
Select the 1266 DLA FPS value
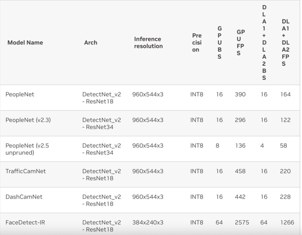[287, 223]
